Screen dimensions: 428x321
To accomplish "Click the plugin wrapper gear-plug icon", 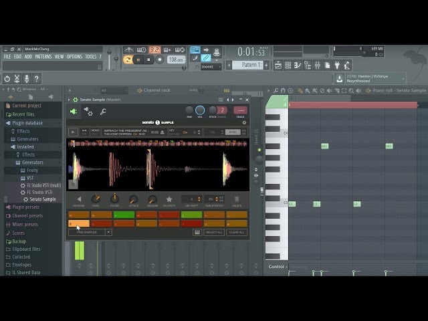I will (x=88, y=112).
